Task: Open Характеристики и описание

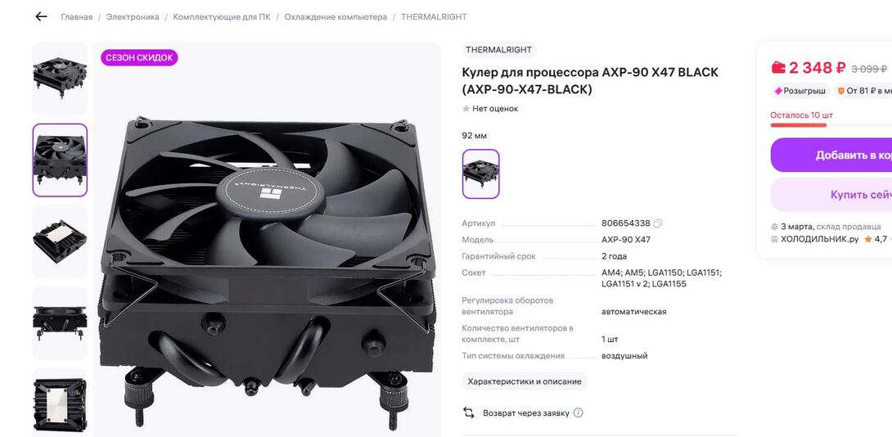Action: [525, 381]
